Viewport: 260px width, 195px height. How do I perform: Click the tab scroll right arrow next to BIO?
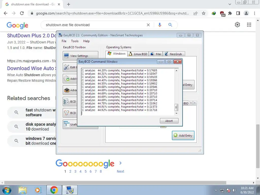coord(195,103)
